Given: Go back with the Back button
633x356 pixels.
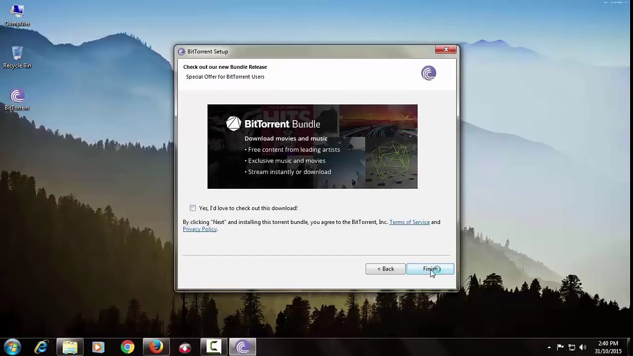Looking at the screenshot, I should [385, 269].
